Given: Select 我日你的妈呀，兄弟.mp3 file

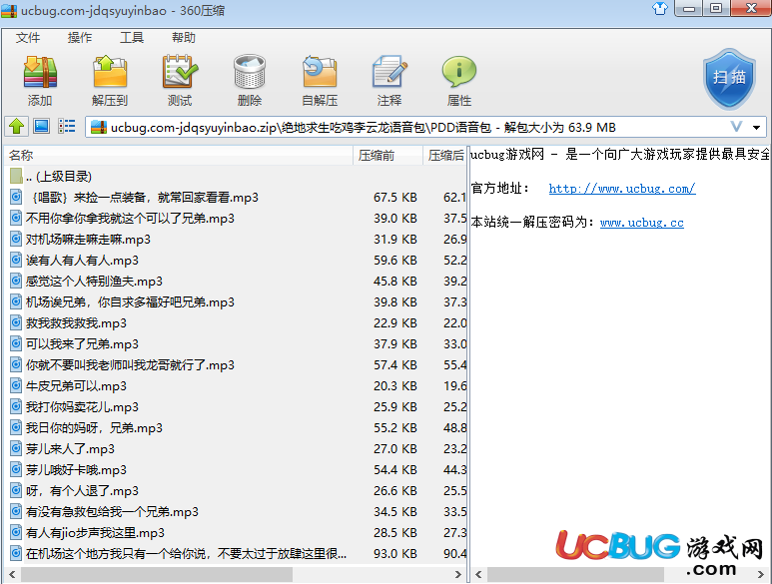Looking at the screenshot, I should (236, 427).
